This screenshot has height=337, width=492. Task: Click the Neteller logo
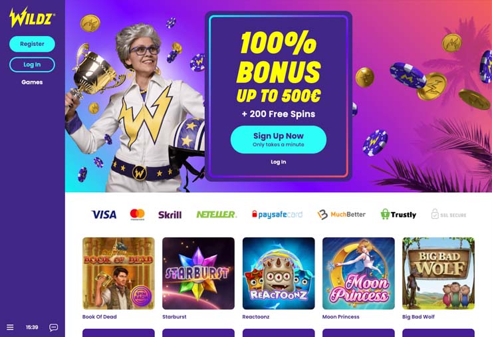click(x=217, y=215)
